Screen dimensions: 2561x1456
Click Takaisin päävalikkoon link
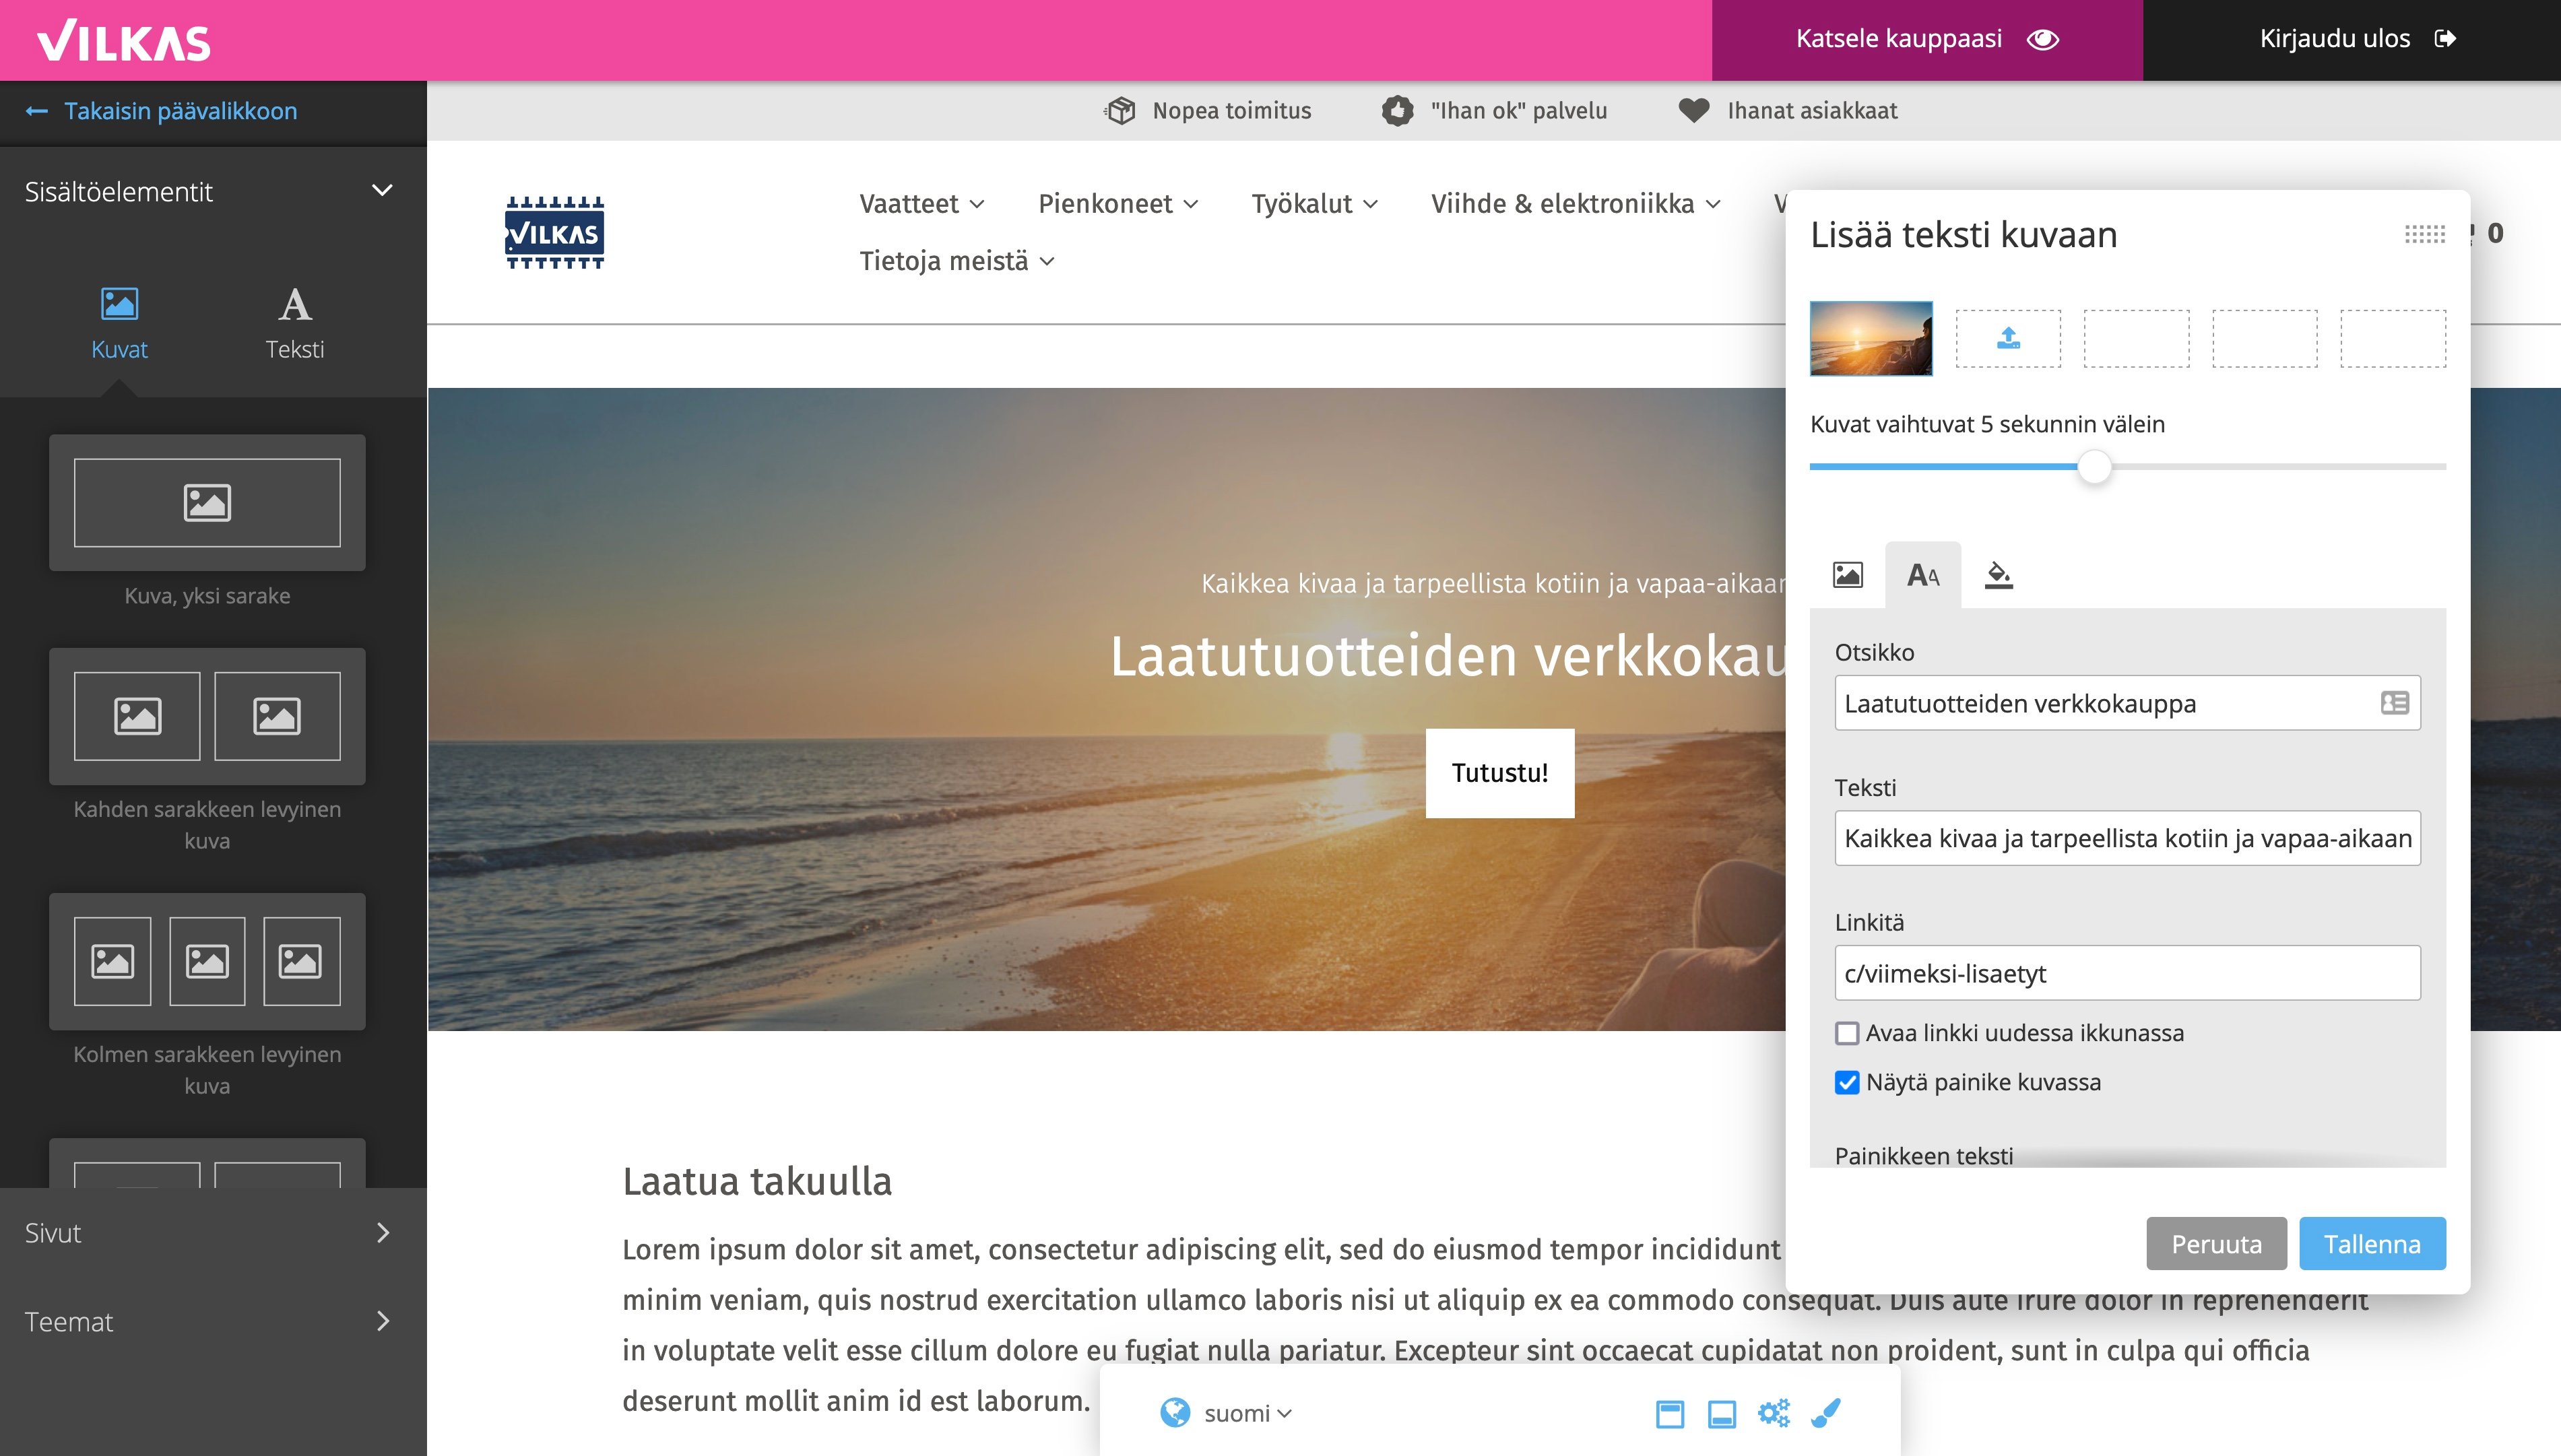180,111
